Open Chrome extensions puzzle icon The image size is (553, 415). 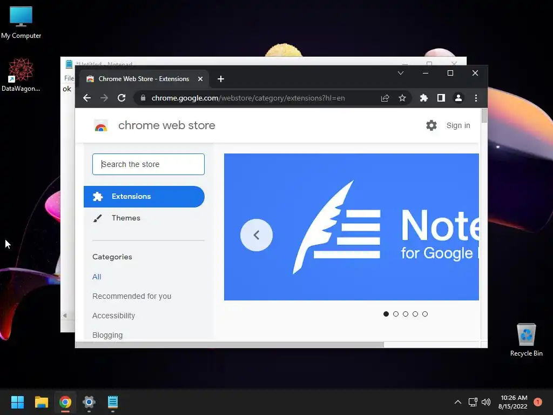(423, 98)
